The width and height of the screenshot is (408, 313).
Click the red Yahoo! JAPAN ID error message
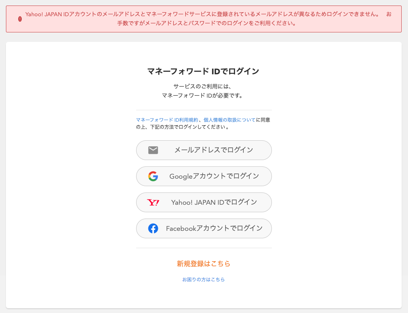[208, 19]
